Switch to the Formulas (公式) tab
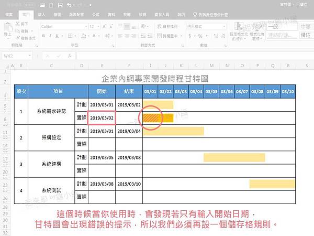This screenshot has height=236, width=314. (x=96, y=15)
